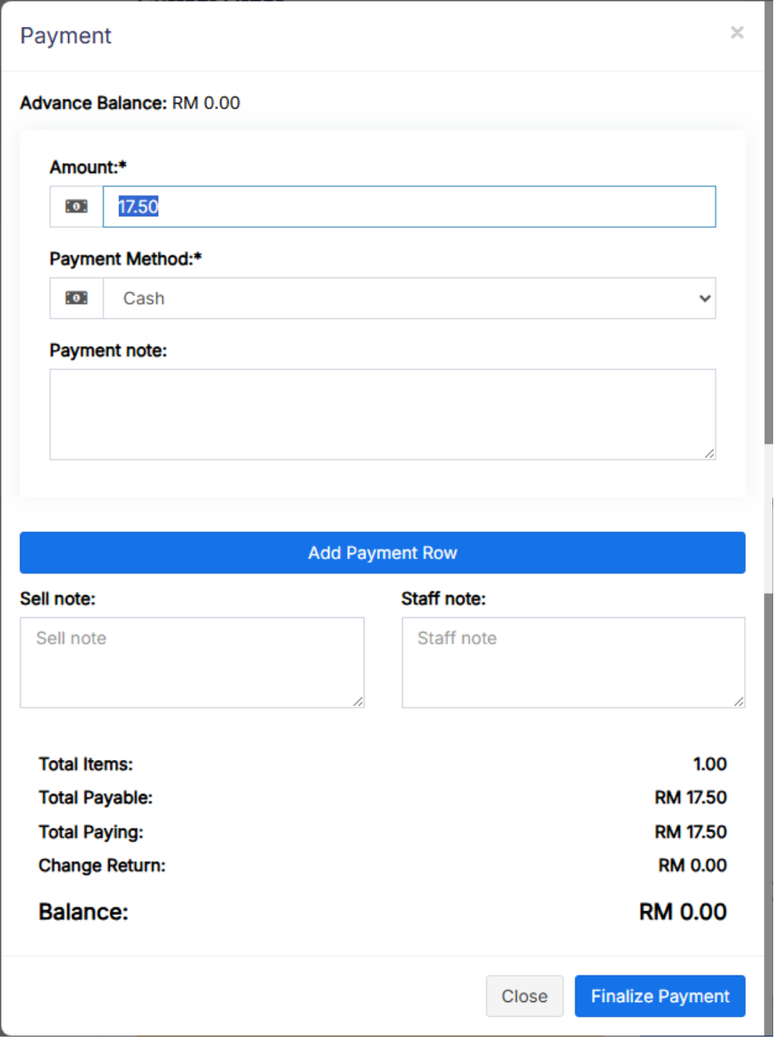
Task: Click the Sell note resize grip
Action: point(358,702)
